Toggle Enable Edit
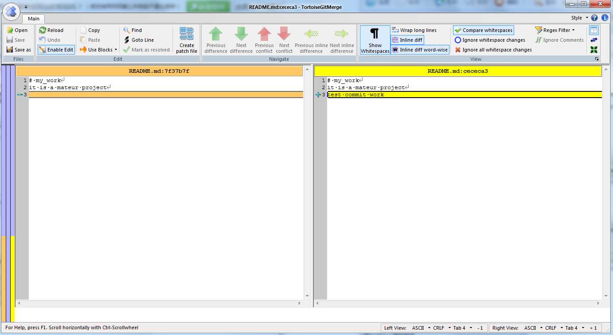Screen dimensions: 613x335 pyautogui.click(x=56, y=50)
